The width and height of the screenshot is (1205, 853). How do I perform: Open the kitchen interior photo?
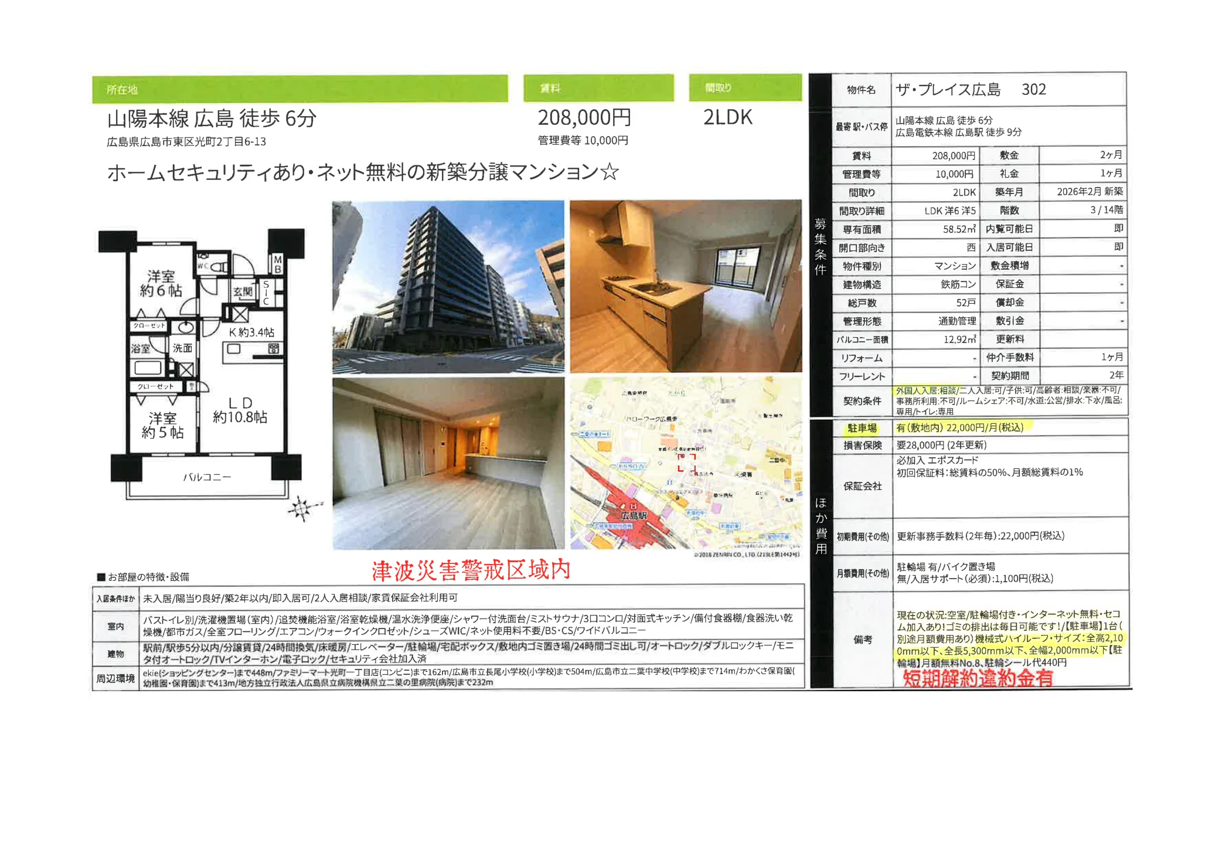pyautogui.click(x=685, y=287)
